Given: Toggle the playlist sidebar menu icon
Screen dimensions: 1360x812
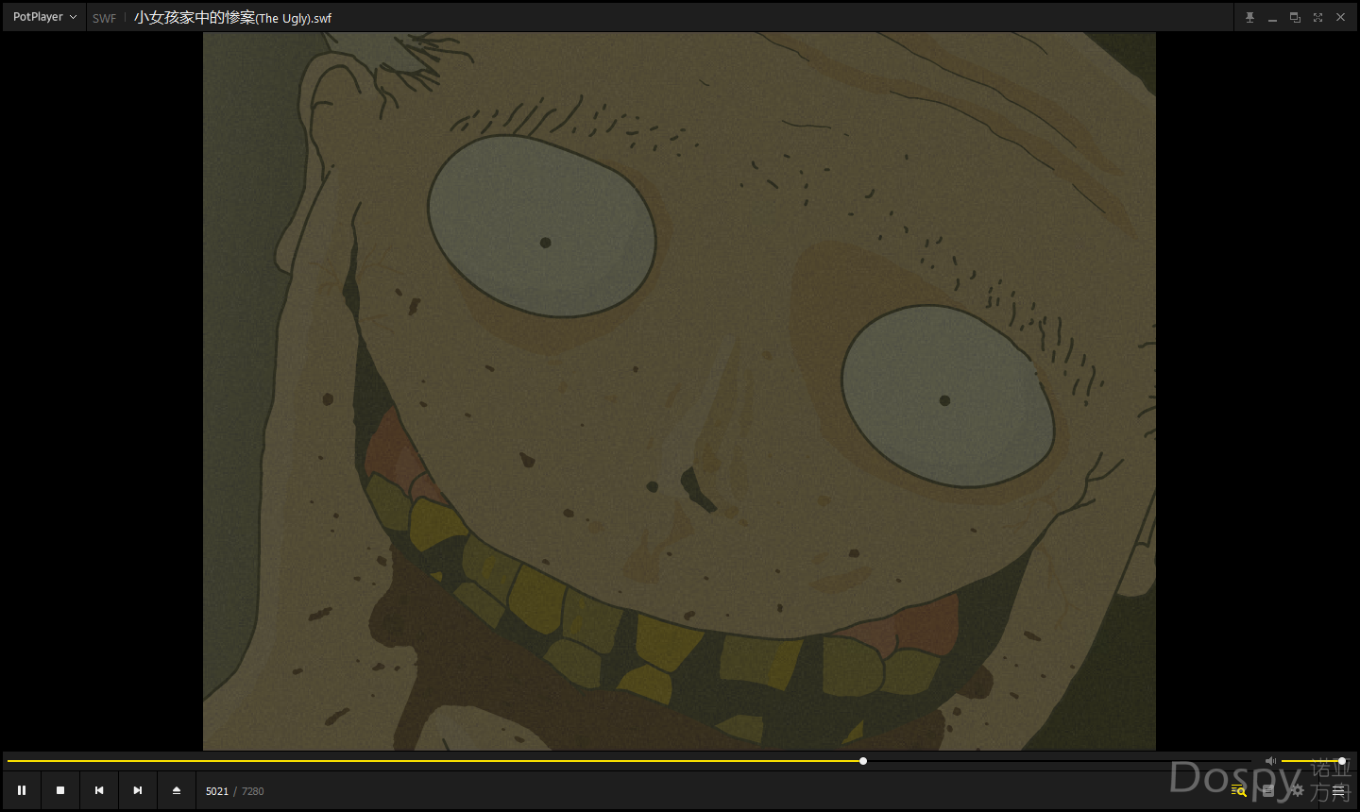Looking at the screenshot, I should click(1338, 790).
